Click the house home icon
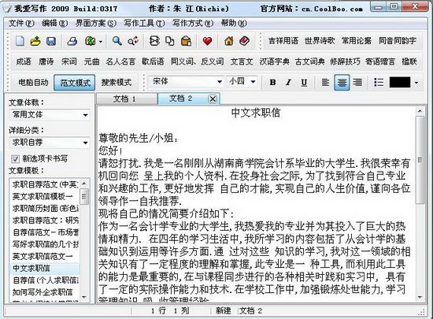The image size is (433, 319). [x=228, y=41]
